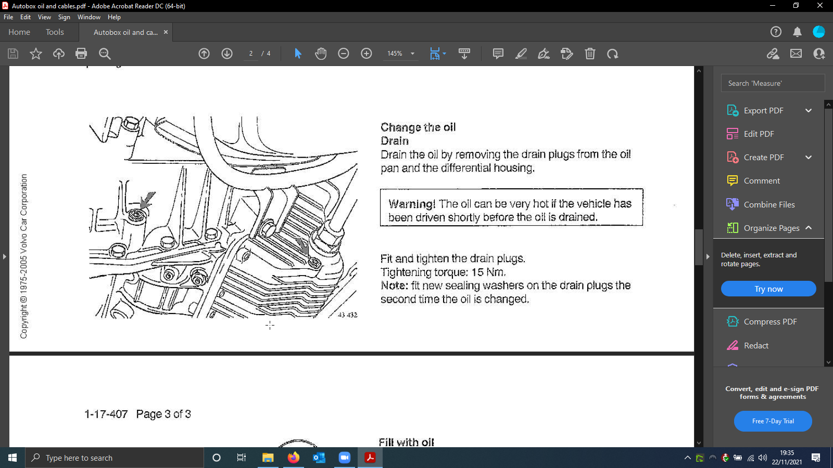Image resolution: width=833 pixels, height=468 pixels.
Task: Expand the left navigation pane arrow
Action: pyautogui.click(x=4, y=256)
